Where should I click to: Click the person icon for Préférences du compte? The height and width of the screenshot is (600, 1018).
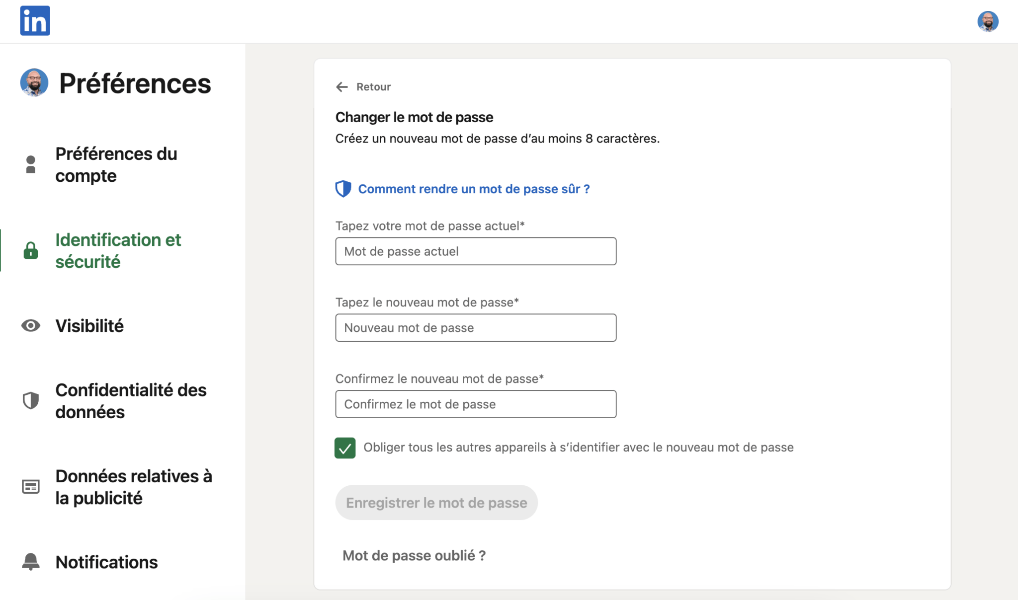pos(31,164)
